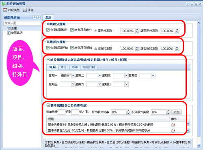Screen dimensions: 203x150
Task: Toggle the 时段规则 checkbox
Action: [x=48, y=60]
